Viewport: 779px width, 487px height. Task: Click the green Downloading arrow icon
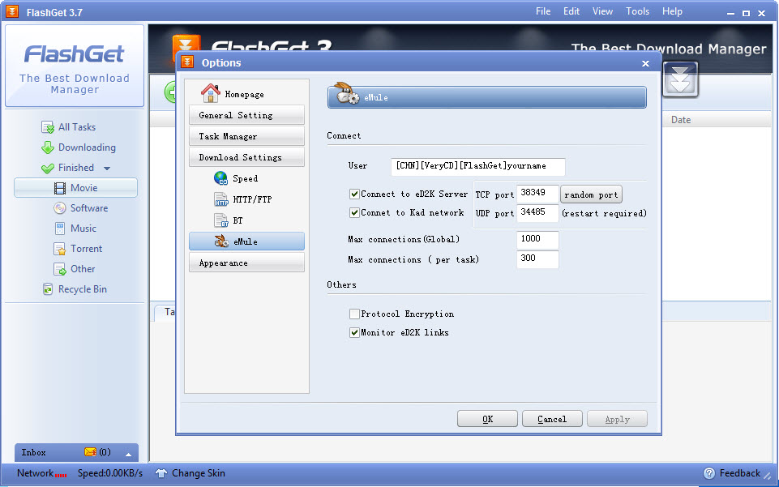(48, 148)
